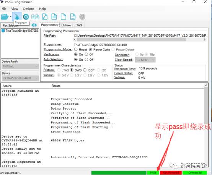Click the lined document toolbar icon
Image resolution: width=212 pixels, height=175 pixels.
(x=54, y=17)
